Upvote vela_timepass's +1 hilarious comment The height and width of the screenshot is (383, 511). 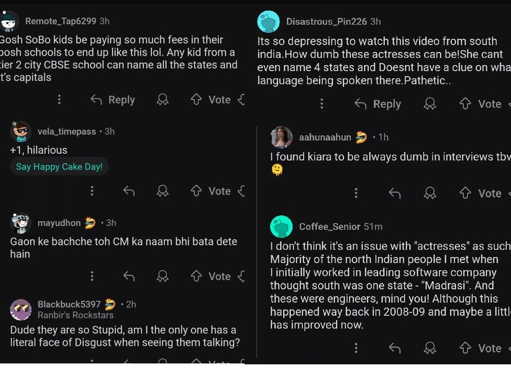(196, 191)
